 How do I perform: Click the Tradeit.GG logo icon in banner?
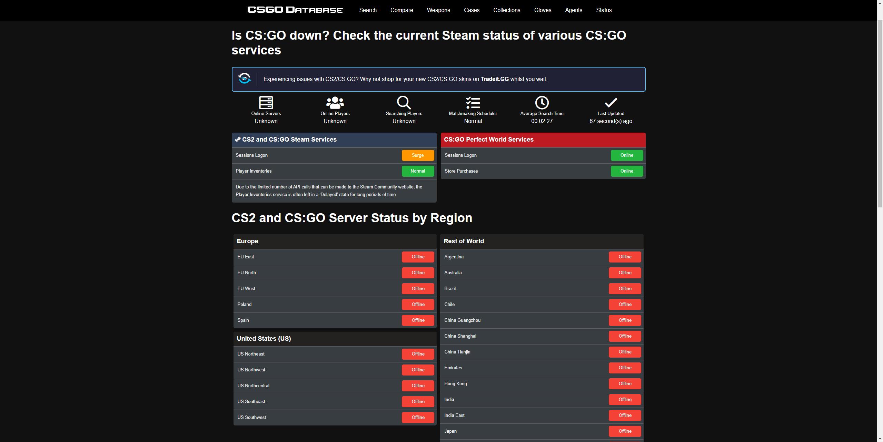click(244, 79)
